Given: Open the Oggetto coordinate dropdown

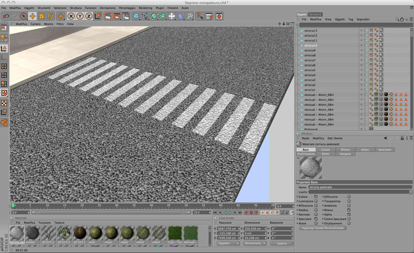Looking at the screenshot, I should pos(228,243).
